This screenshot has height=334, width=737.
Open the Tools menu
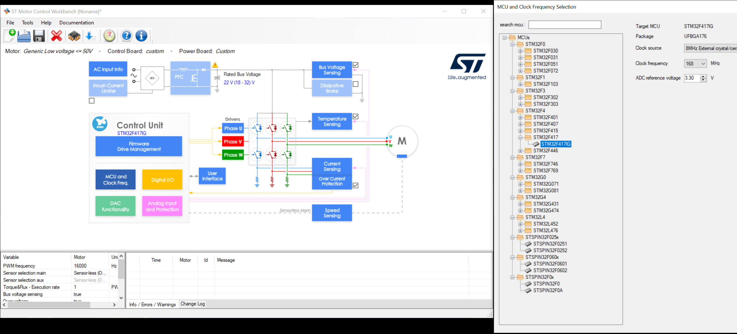pyautogui.click(x=27, y=22)
